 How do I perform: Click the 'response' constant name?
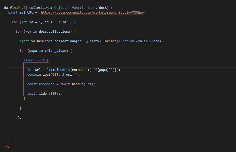(x=47, y=84)
